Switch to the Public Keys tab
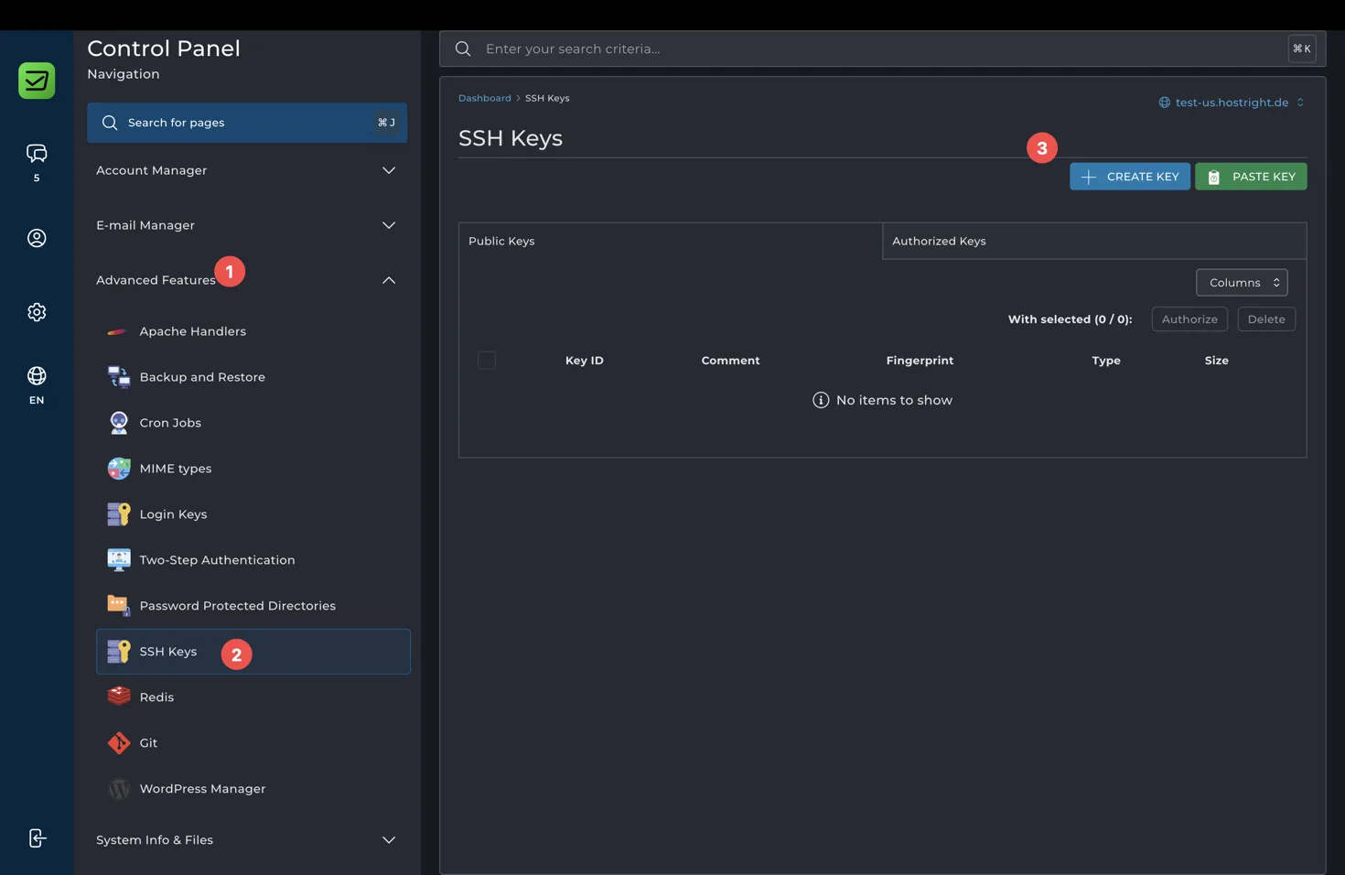 [670, 242]
